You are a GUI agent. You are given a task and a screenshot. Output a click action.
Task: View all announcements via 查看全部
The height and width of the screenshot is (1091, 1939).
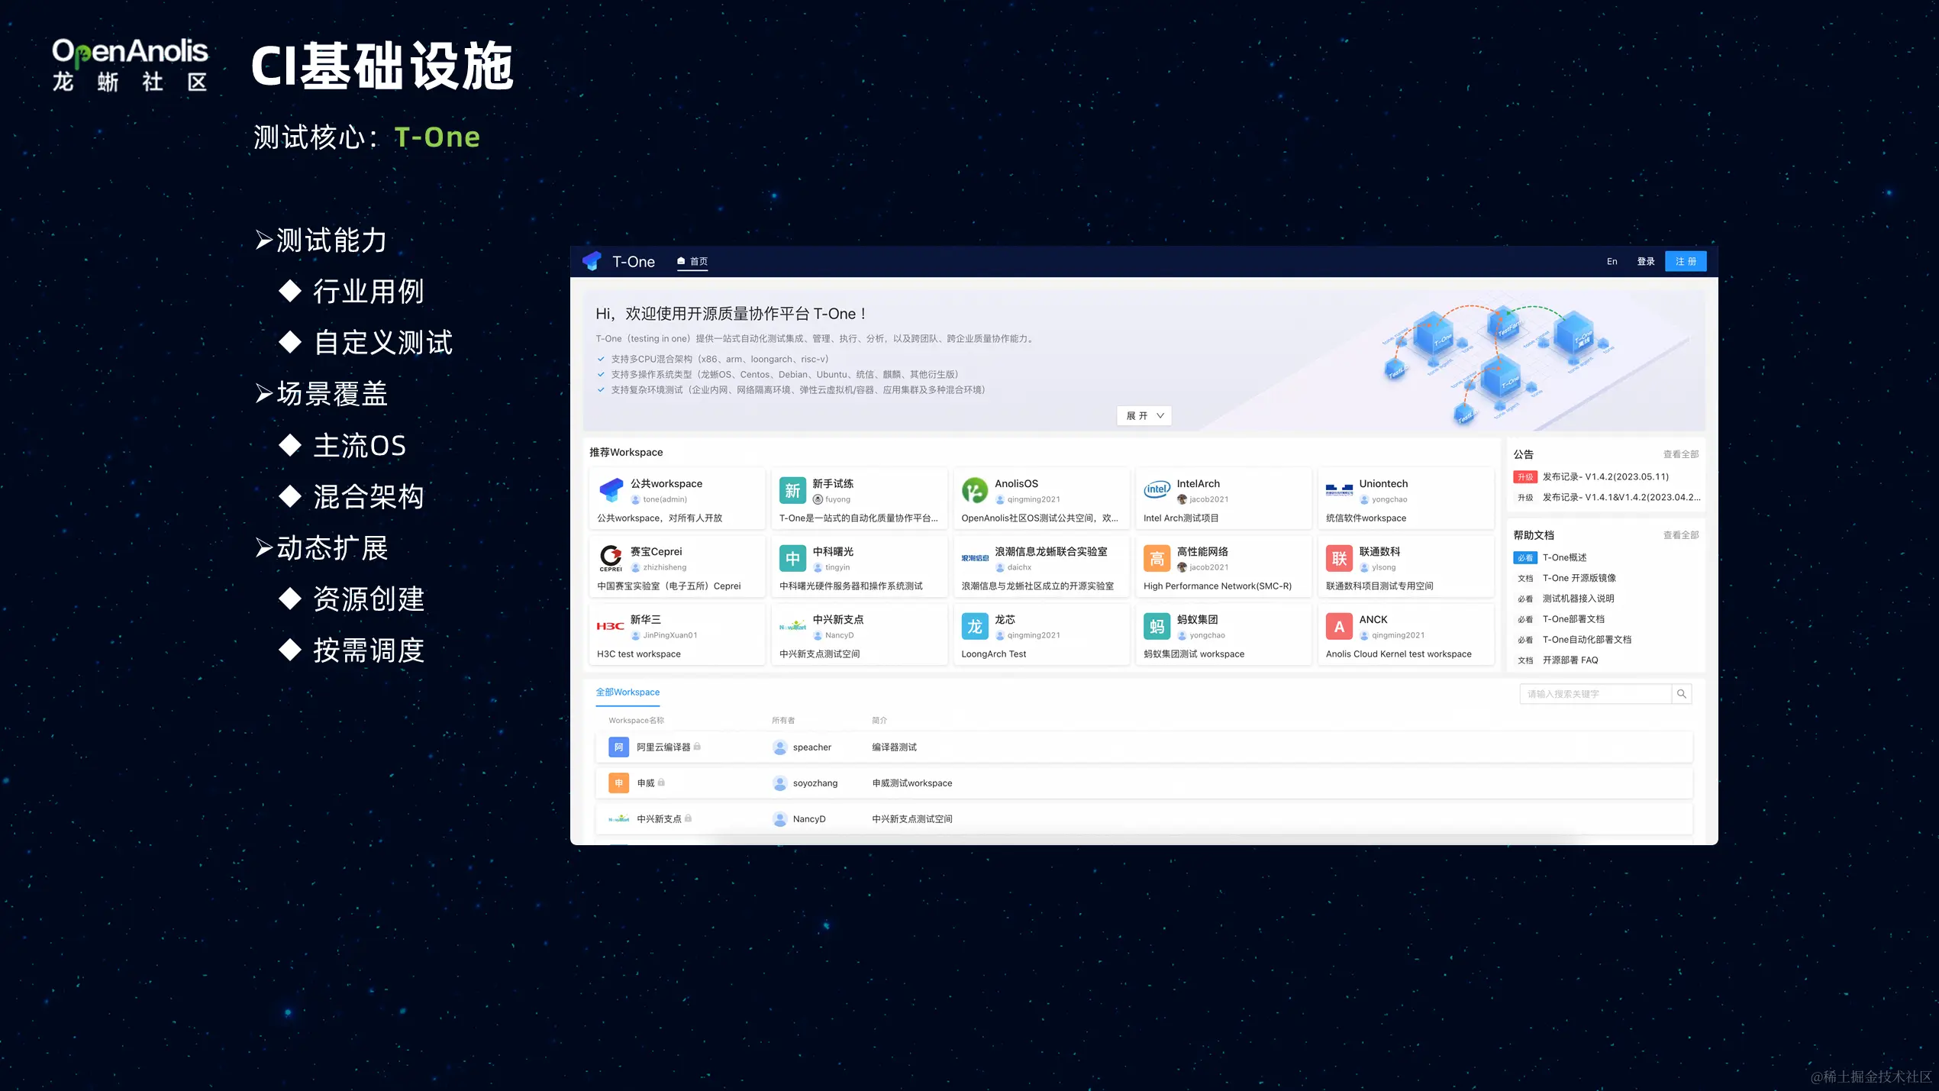(1681, 454)
